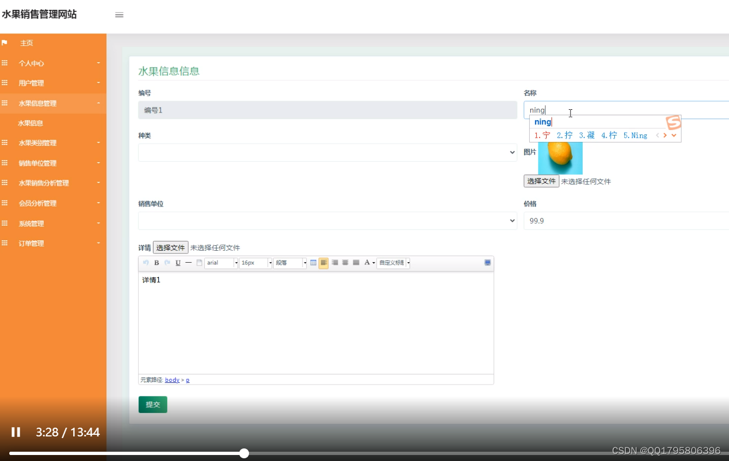The height and width of the screenshot is (461, 729).
Task: Click the Sogou input method logo
Action: 673,123
